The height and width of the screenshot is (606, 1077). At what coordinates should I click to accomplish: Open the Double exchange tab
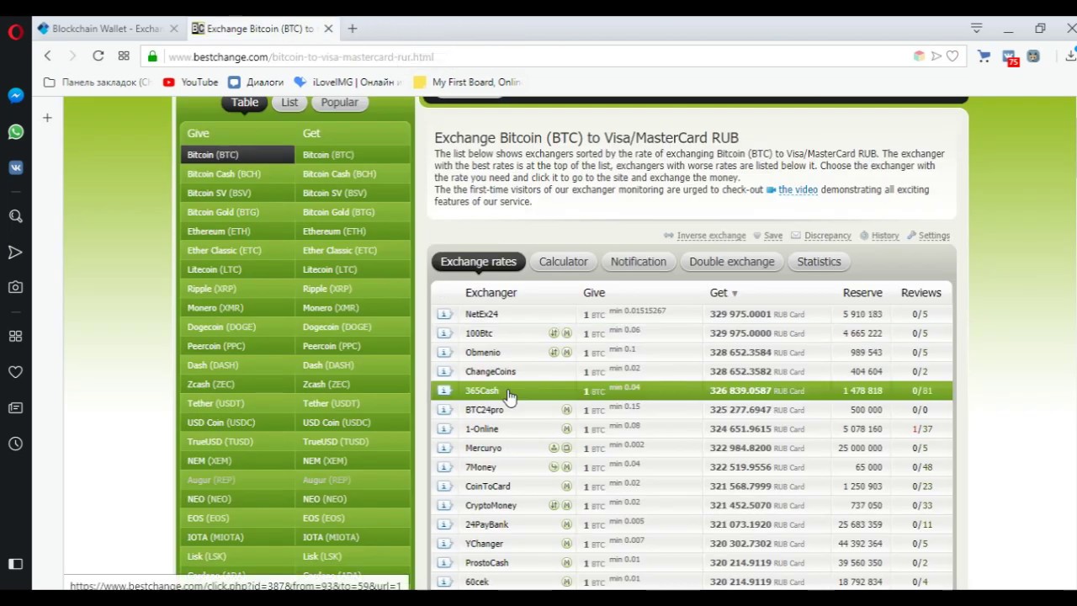point(731,262)
